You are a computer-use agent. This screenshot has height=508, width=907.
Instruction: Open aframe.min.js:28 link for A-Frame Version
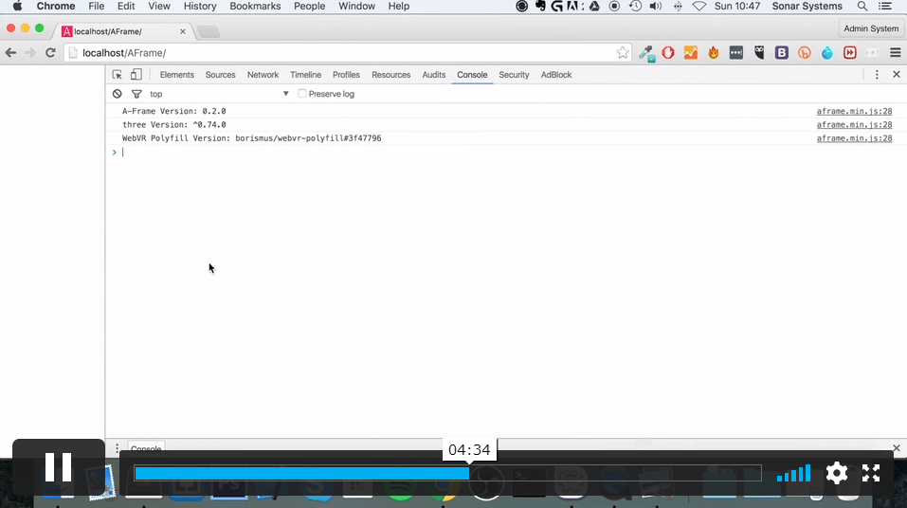click(854, 111)
